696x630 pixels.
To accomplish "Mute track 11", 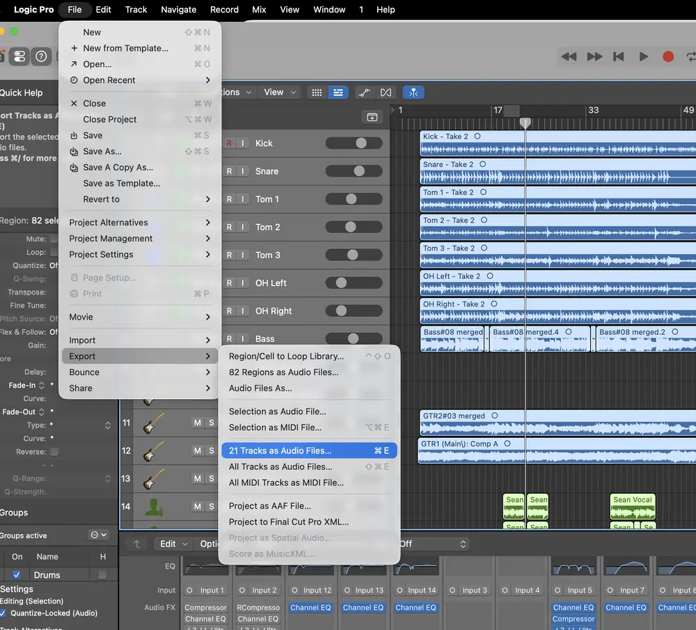I will tap(198, 423).
